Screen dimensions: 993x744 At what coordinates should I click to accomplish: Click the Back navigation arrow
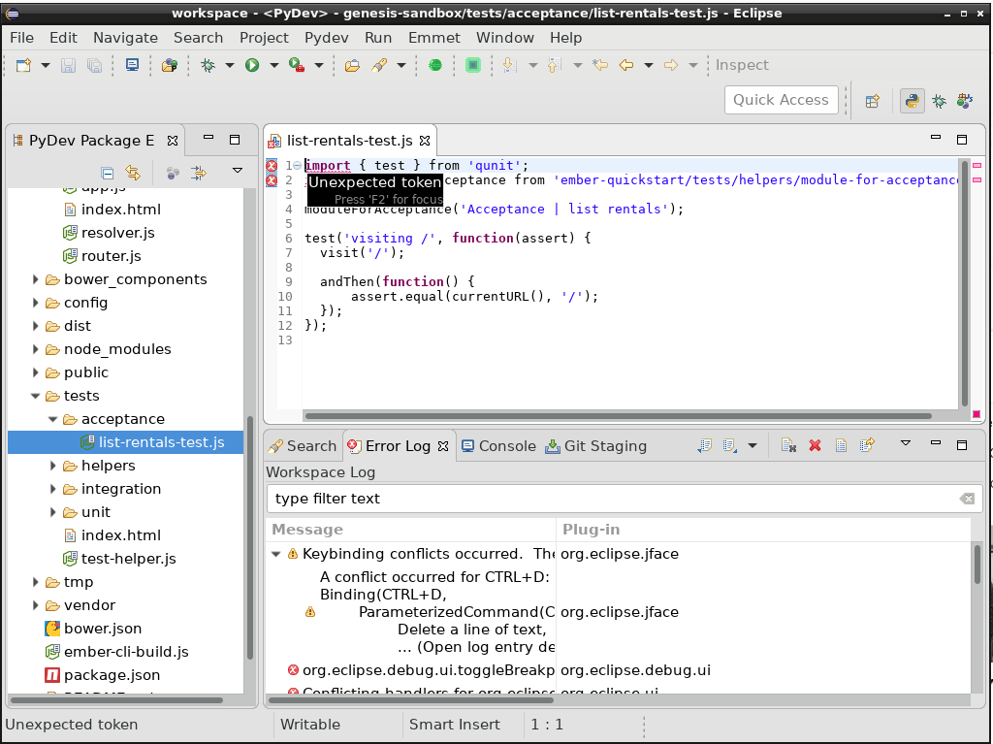(626, 65)
